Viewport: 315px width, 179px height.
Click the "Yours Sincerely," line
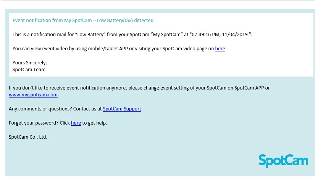pyautogui.click(x=30, y=63)
